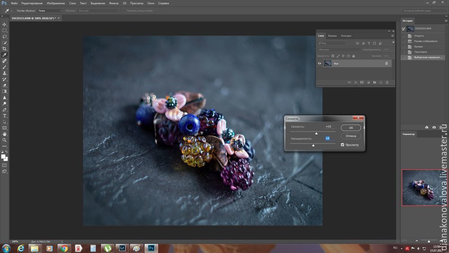Viewport: 449px width, 253px height.
Task: Open the Изображение menu
Action: pos(56,3)
